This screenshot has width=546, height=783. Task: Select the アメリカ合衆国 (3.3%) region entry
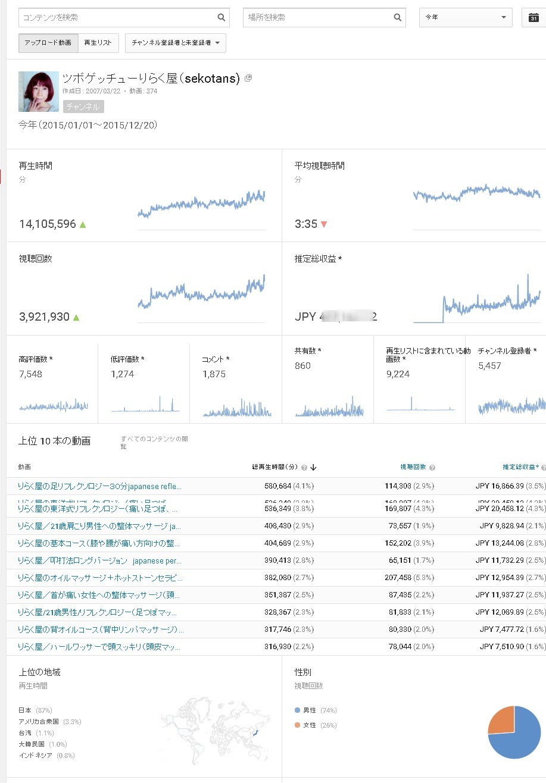click(x=50, y=722)
